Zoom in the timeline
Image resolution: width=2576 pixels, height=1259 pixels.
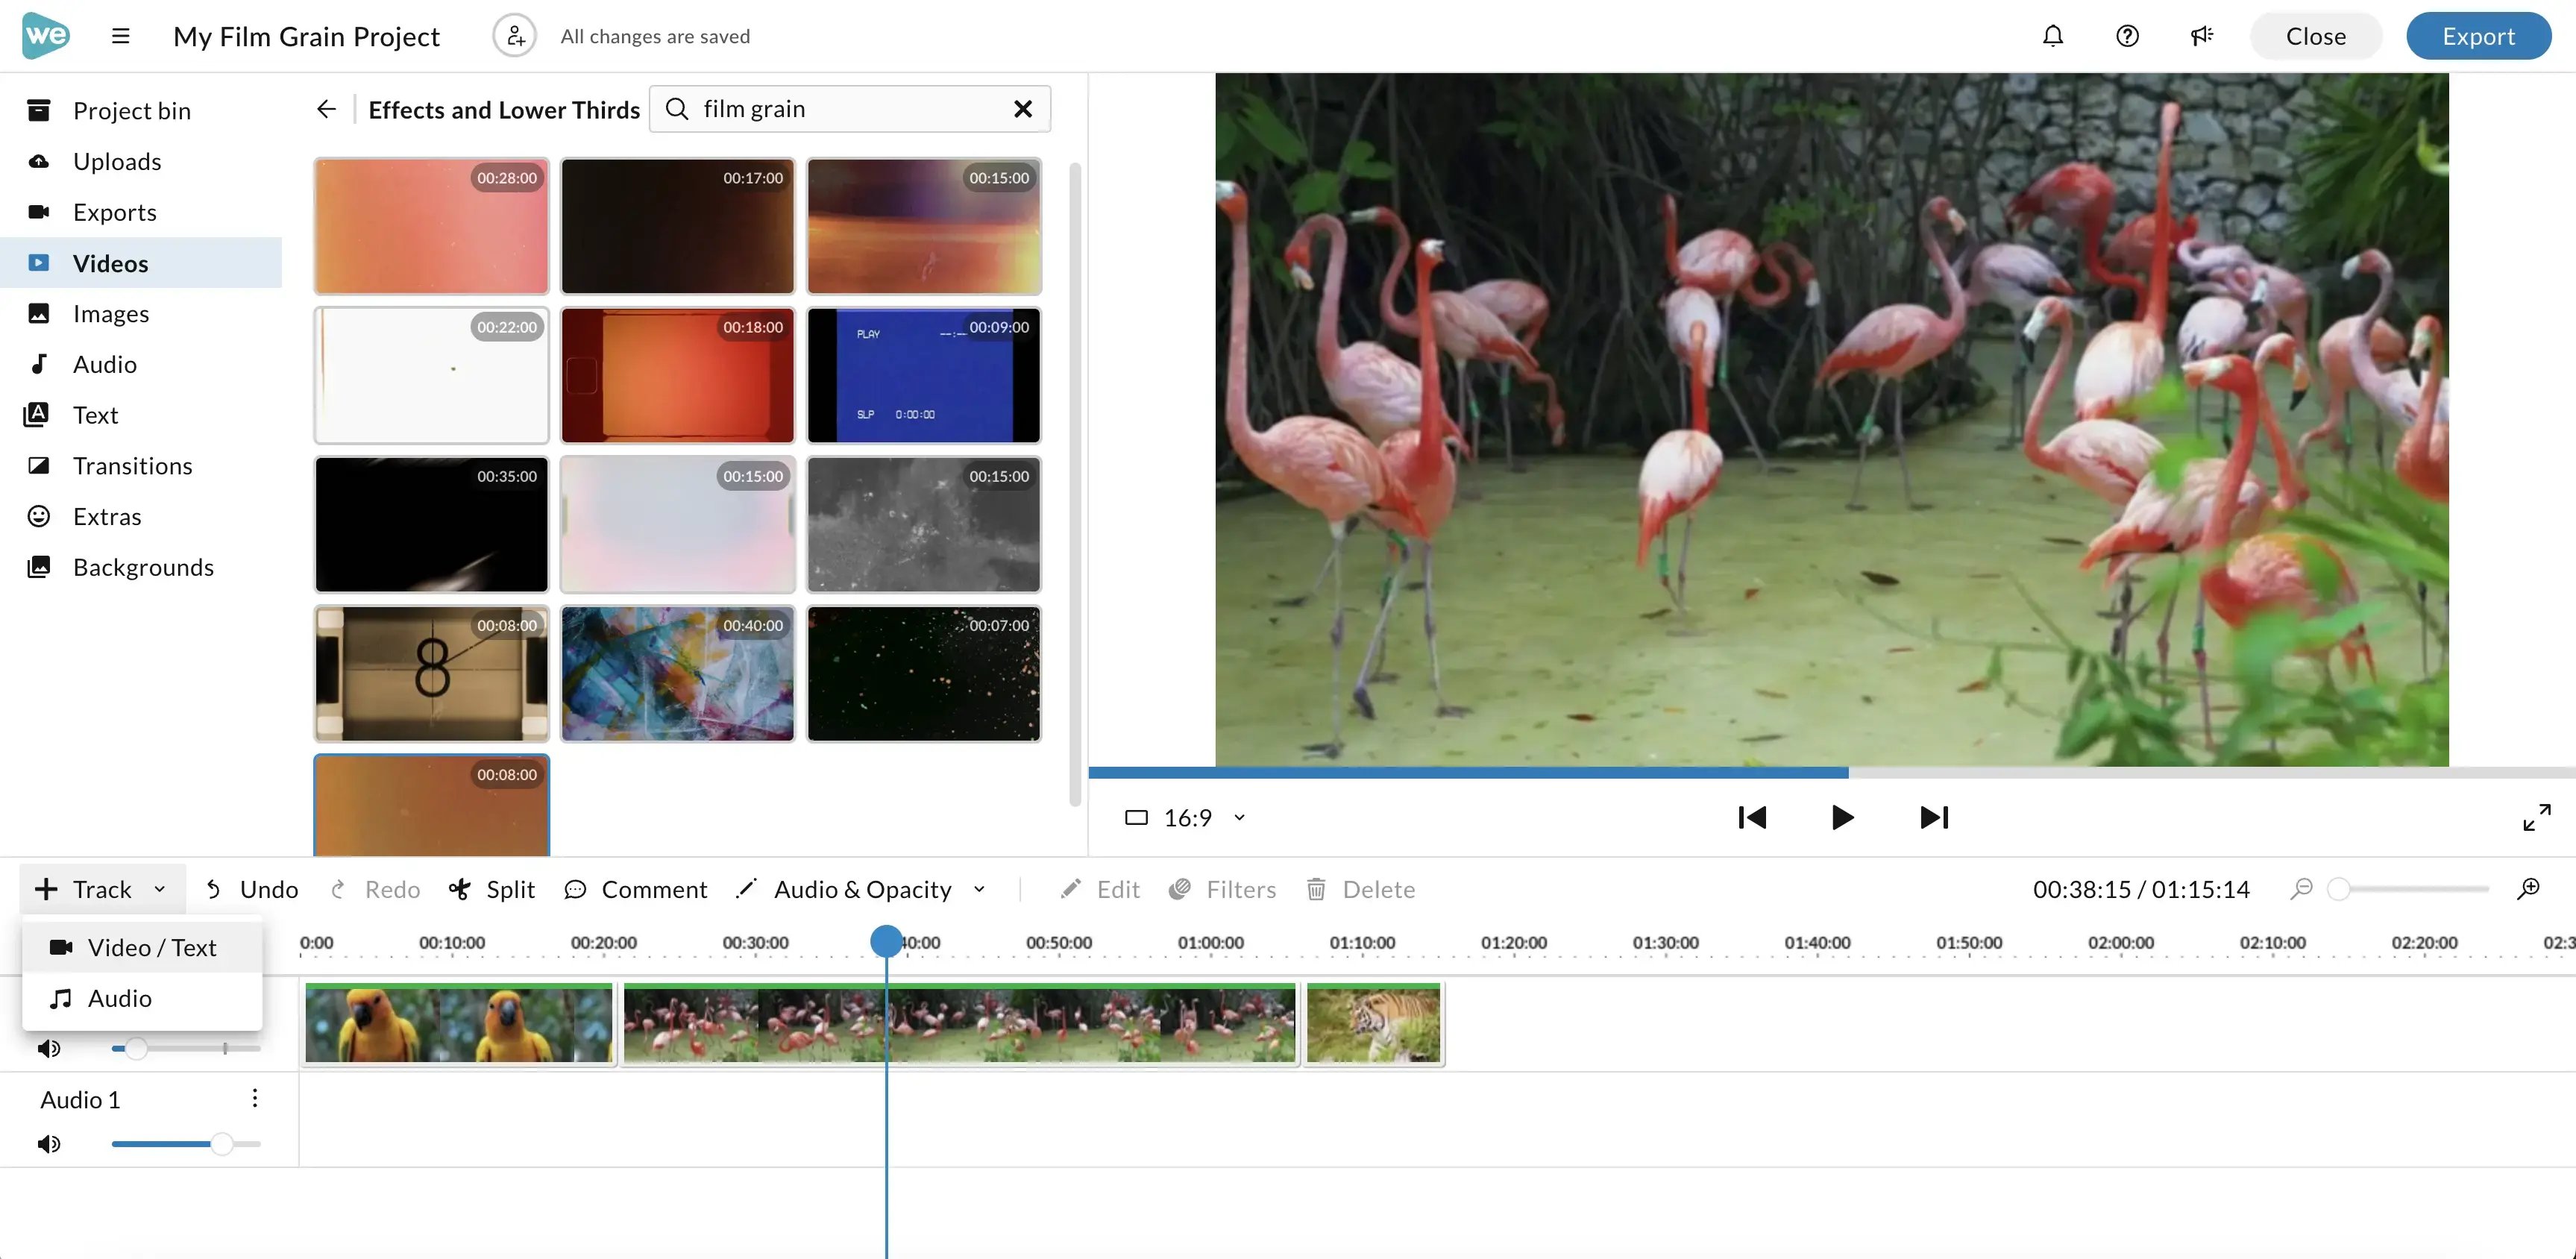2528,888
